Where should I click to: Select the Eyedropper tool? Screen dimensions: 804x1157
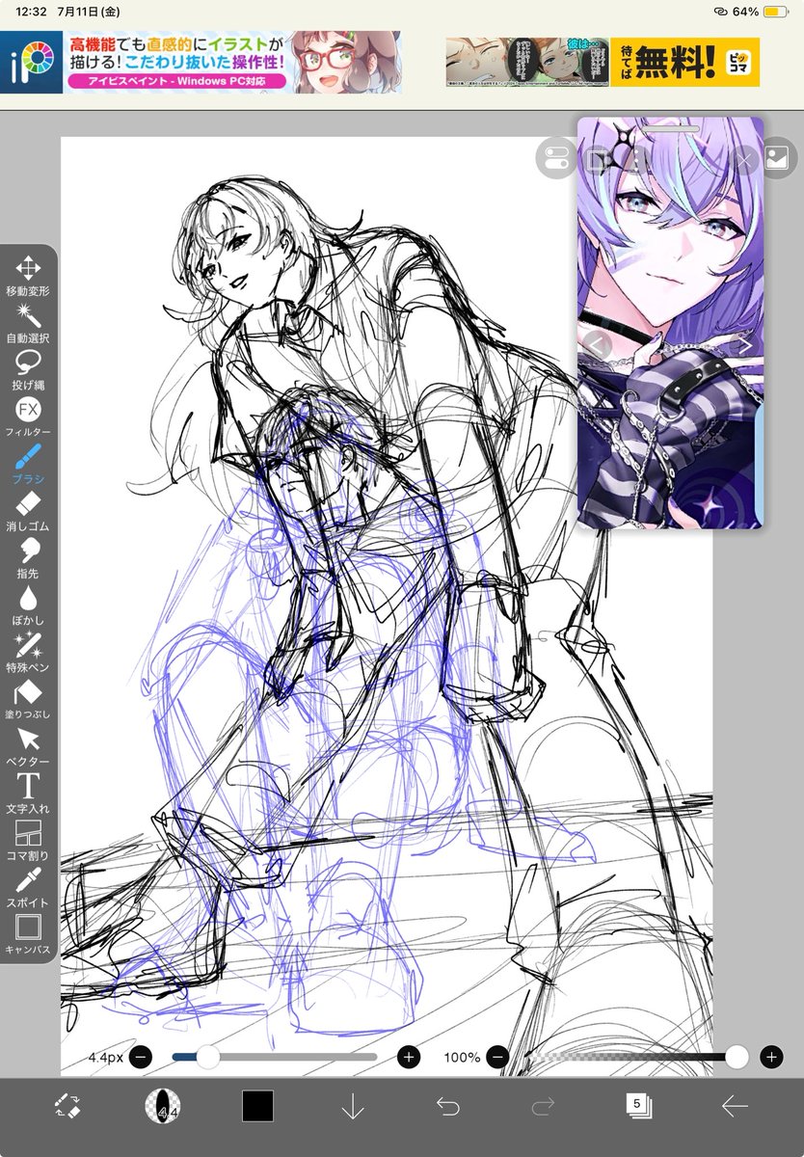click(x=28, y=889)
